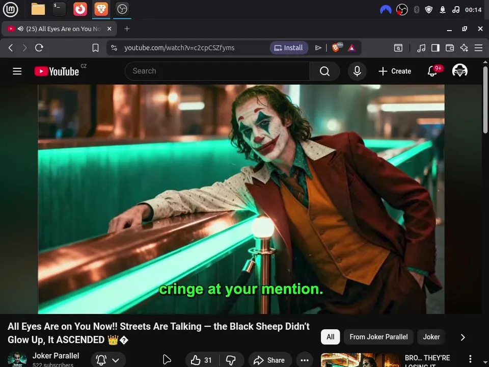The width and height of the screenshot is (489, 367).
Task: Click the page vertical scrollbar
Action: [485, 100]
